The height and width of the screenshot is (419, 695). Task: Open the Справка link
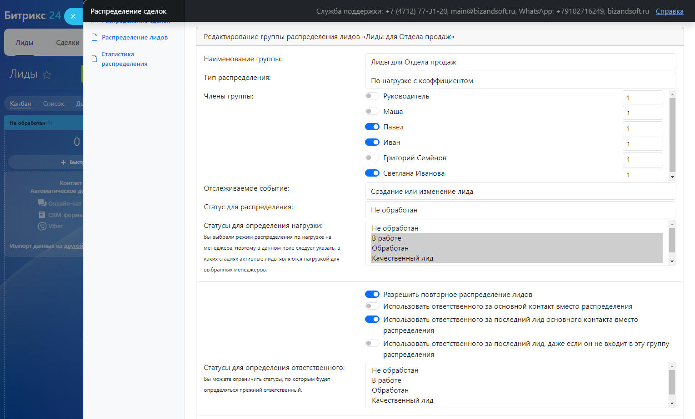pos(669,11)
